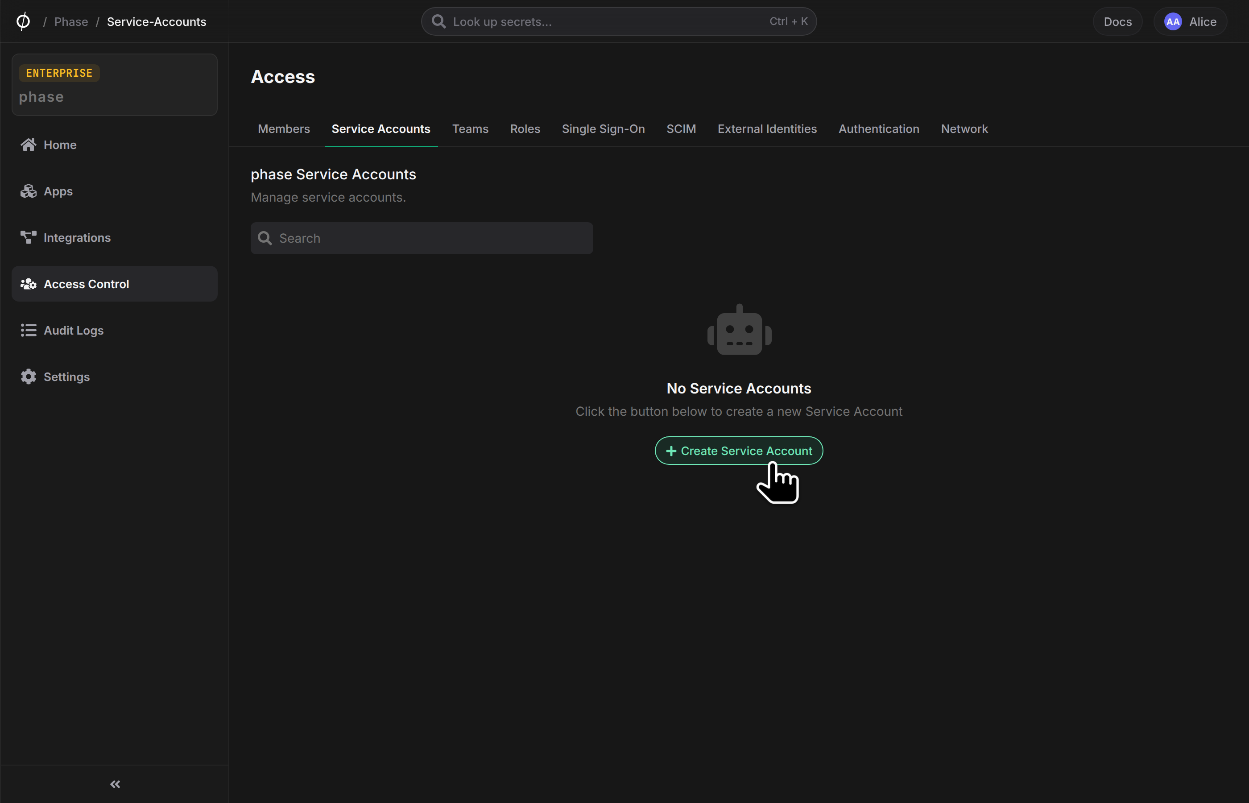Open Access Control via its users icon

click(29, 284)
